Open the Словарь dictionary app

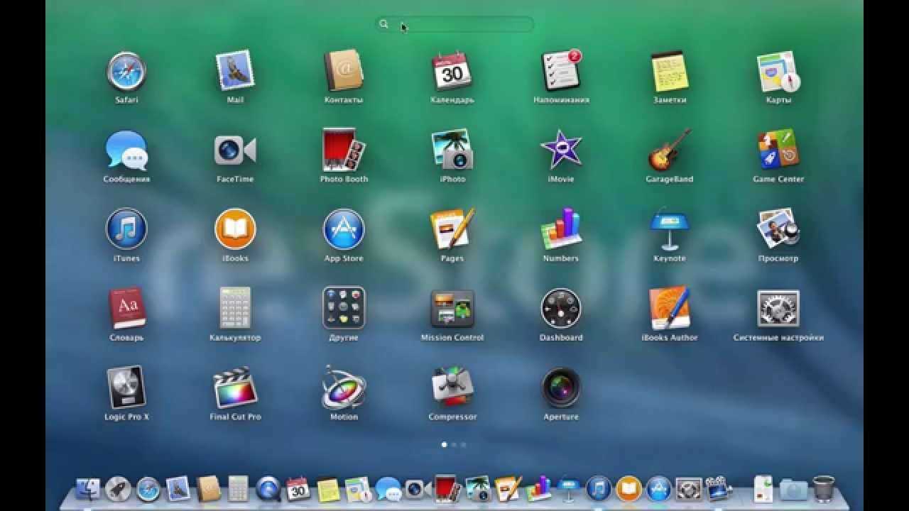pos(126,308)
